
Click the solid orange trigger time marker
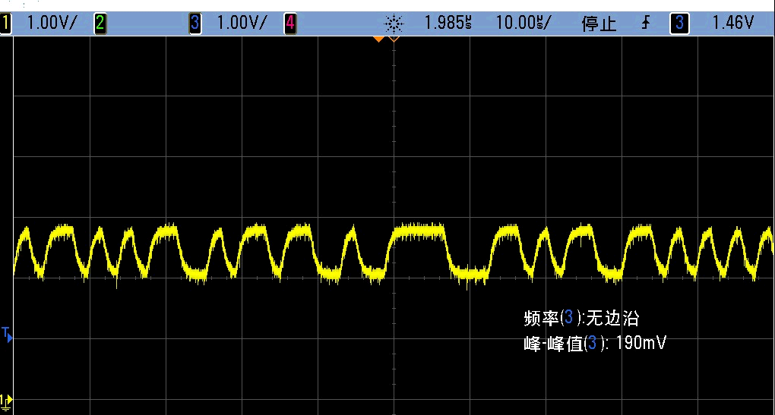click(x=378, y=39)
